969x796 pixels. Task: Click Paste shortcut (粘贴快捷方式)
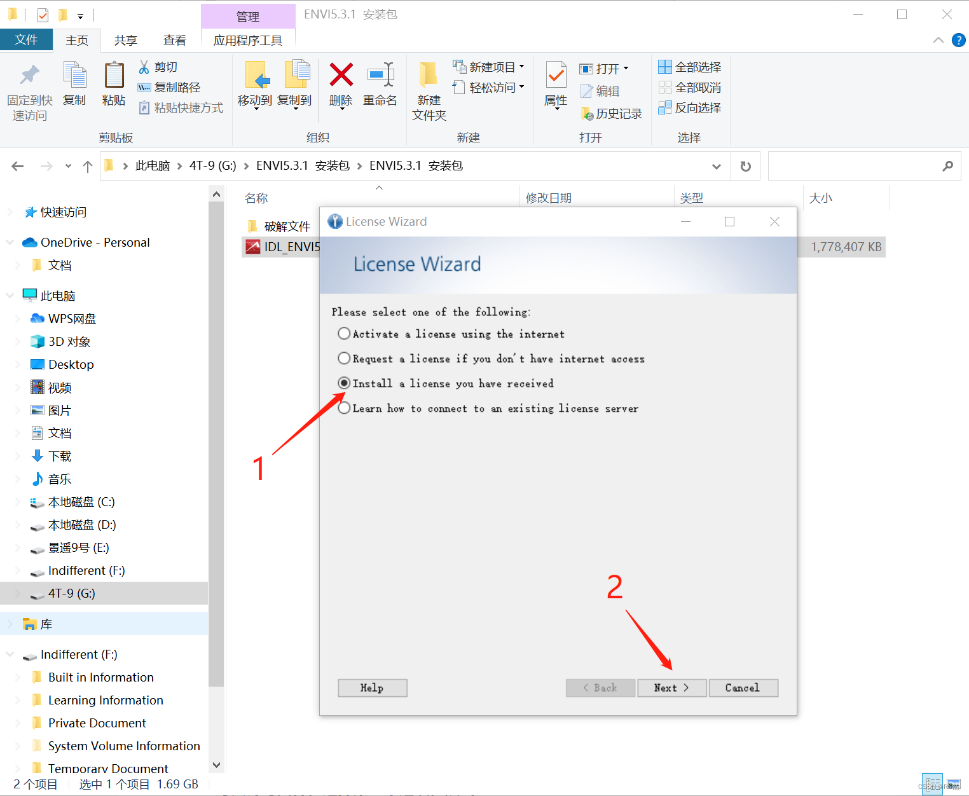click(181, 107)
